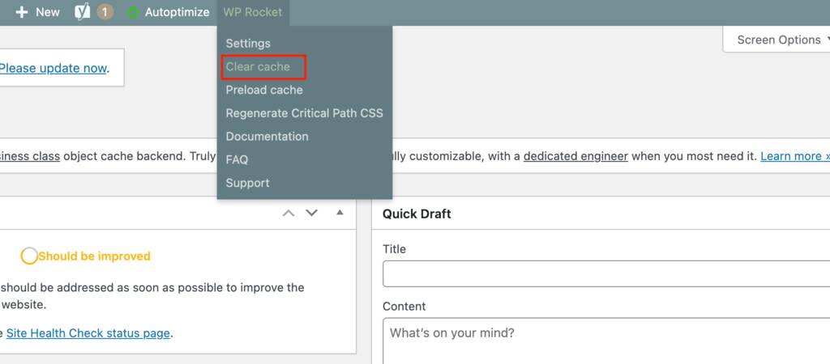Click the New item in admin bar
This screenshot has width=830, height=364.
[37, 11]
